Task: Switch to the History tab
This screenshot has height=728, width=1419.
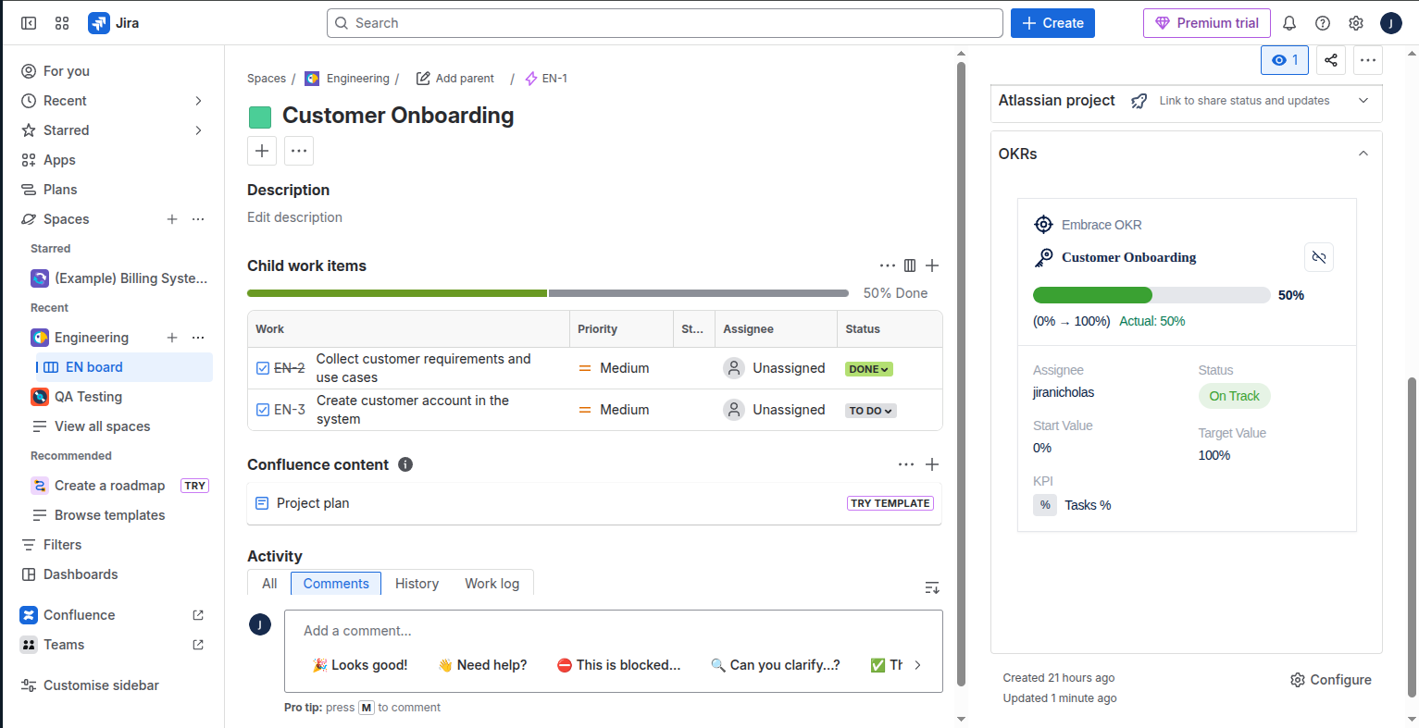Action: click(417, 584)
